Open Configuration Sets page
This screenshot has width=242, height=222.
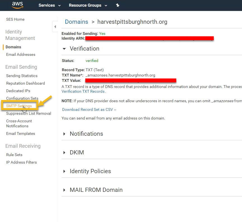point(22,98)
